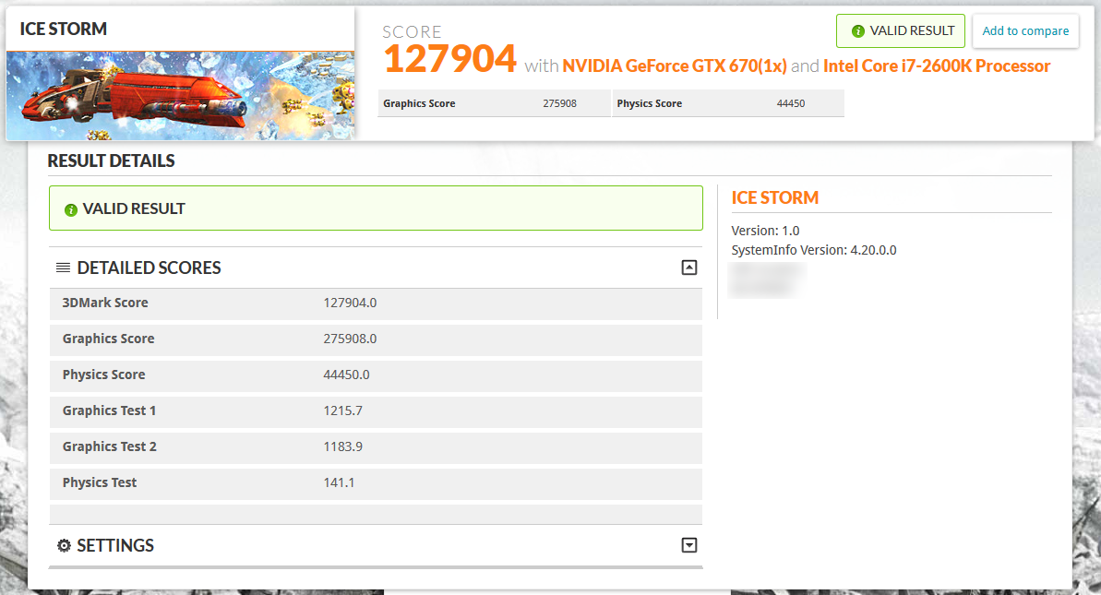
Task: Collapse the Detailed Scores section
Action: 688,268
